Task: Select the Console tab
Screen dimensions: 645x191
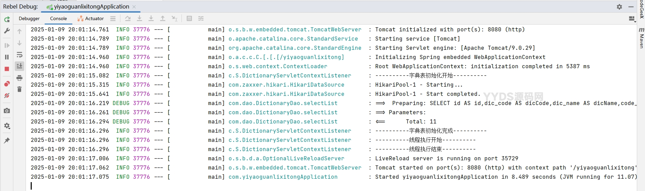Action: (x=58, y=19)
